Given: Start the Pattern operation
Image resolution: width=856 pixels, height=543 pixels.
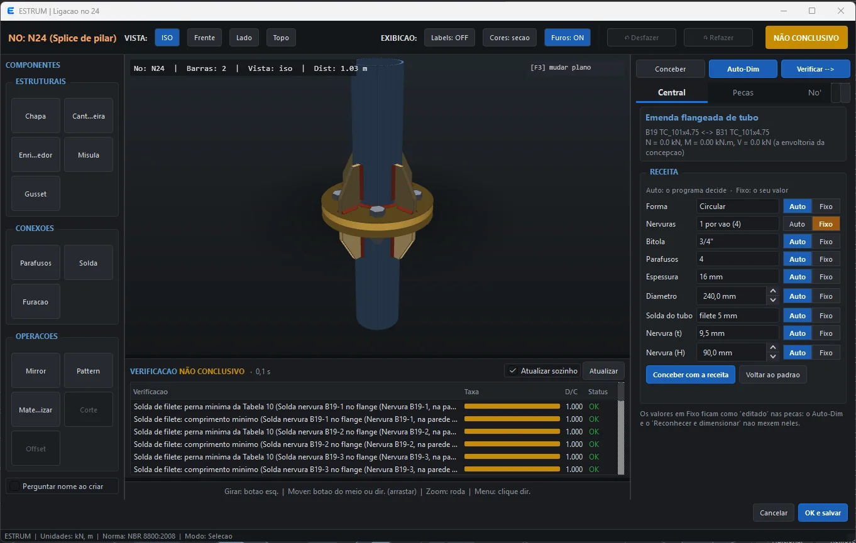Looking at the screenshot, I should [89, 371].
